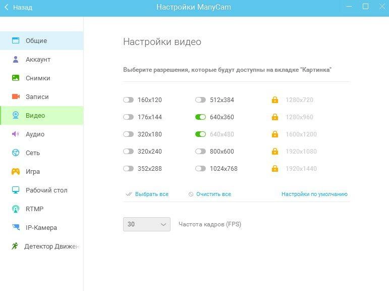The image size is (389, 291).
Task: Click the locked 1920x1080 resolution label
Action: click(301, 152)
